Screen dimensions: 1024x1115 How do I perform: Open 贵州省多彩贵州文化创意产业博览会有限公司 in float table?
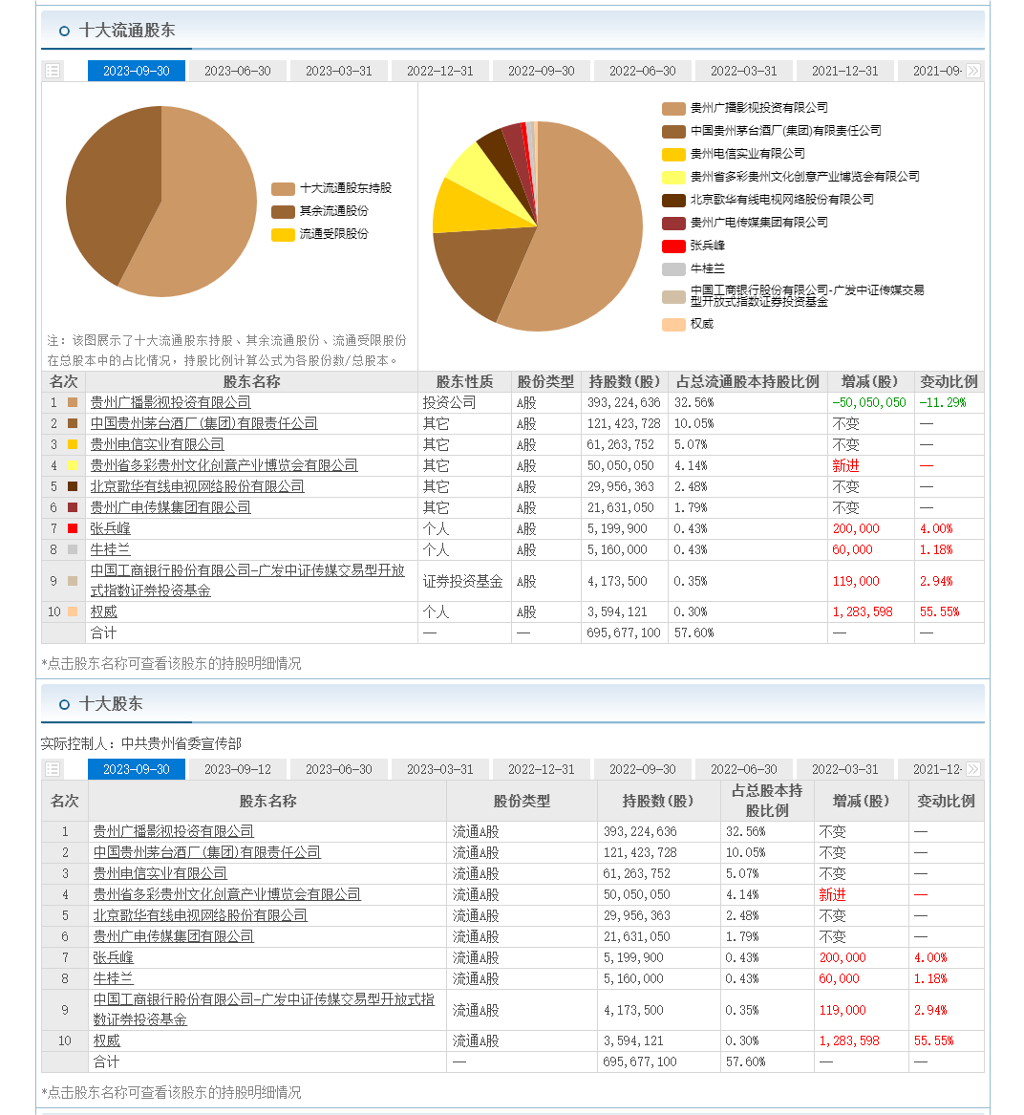coord(224,465)
